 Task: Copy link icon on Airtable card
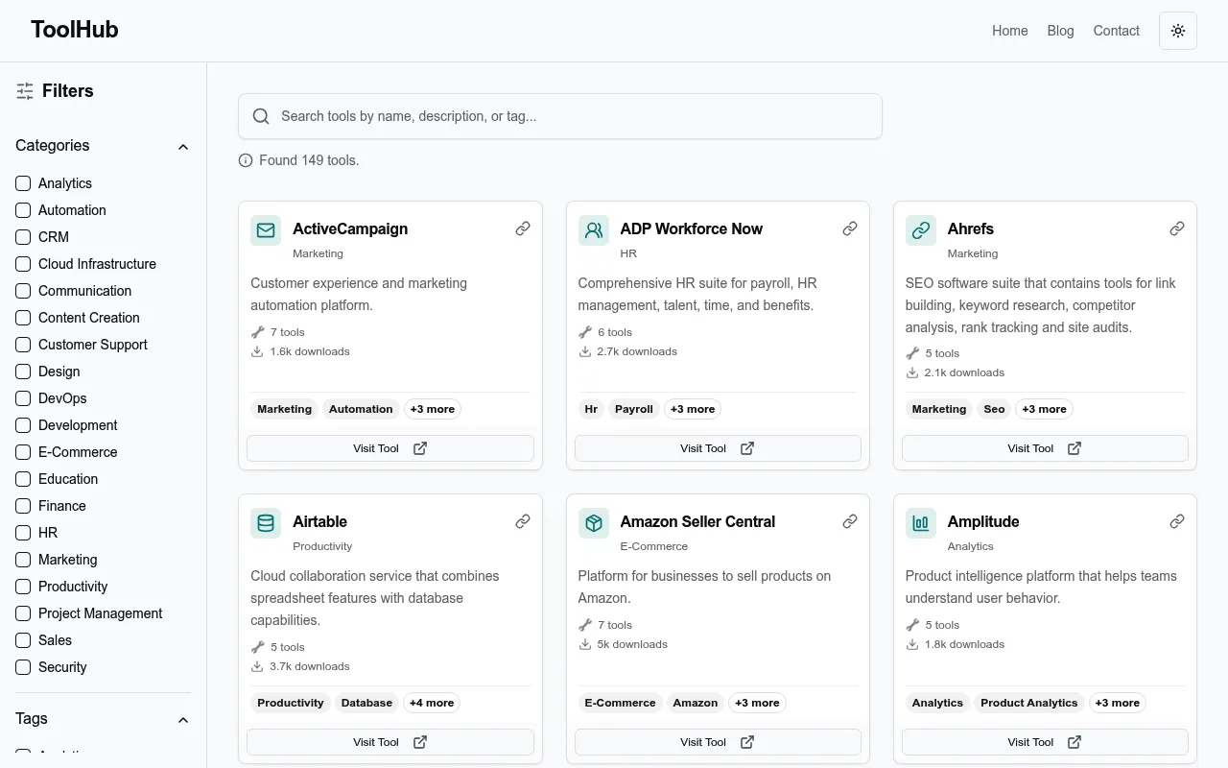(523, 521)
